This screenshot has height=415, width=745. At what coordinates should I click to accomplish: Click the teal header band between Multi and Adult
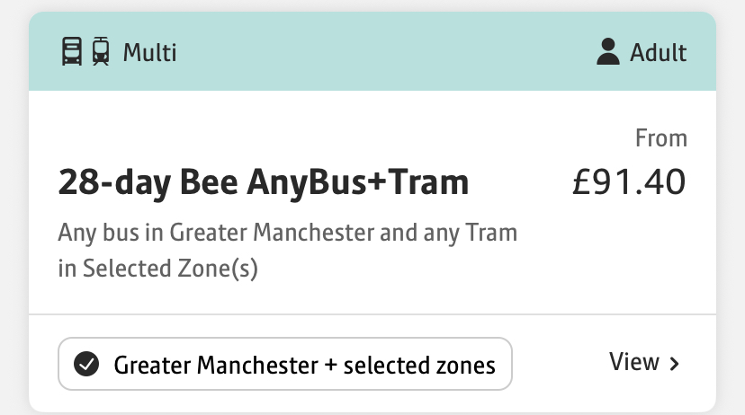385,51
